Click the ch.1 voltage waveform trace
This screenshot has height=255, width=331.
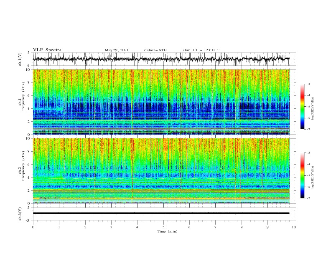coord(161,59)
